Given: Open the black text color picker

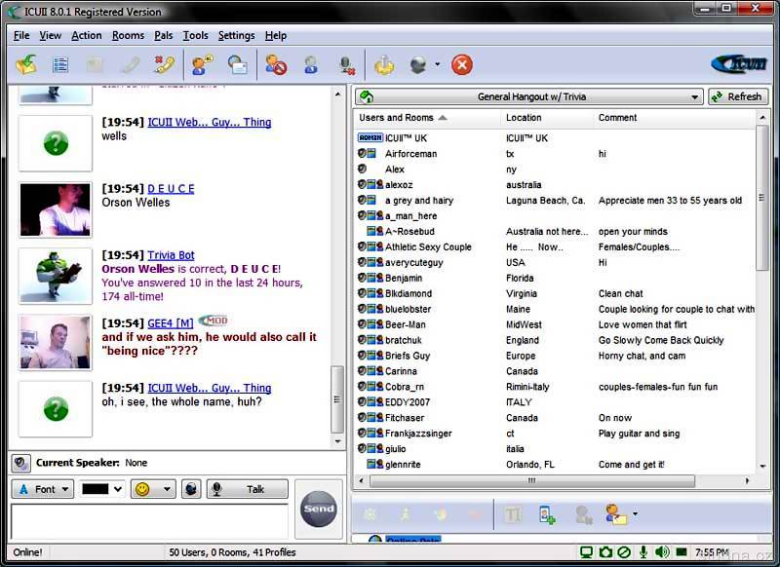Looking at the screenshot, I should [102, 489].
